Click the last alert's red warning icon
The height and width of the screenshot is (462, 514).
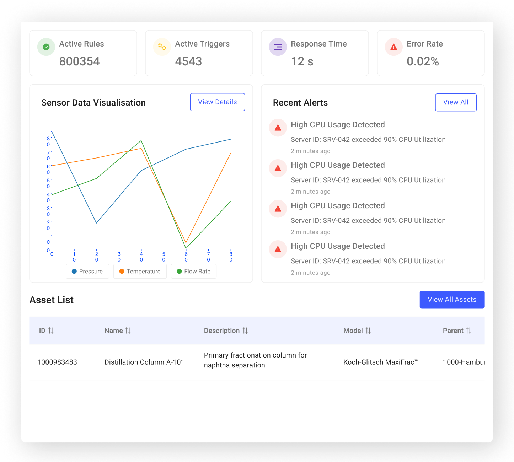(x=278, y=249)
